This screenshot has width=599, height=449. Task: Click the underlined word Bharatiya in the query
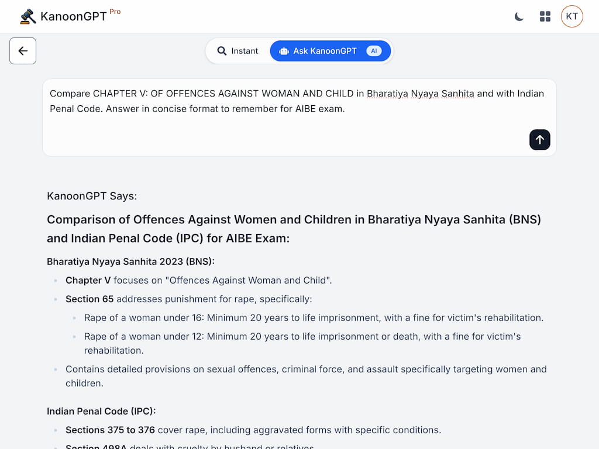pyautogui.click(x=387, y=94)
